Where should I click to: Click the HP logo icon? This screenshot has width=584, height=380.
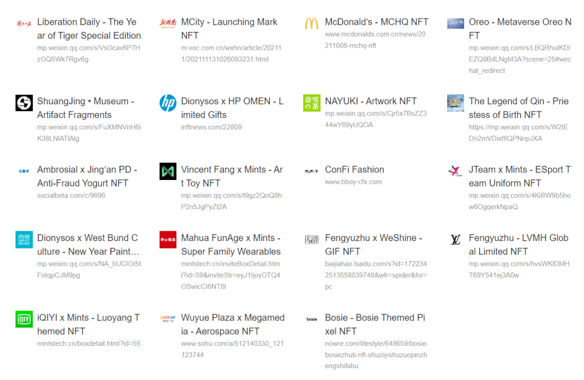pos(168,103)
